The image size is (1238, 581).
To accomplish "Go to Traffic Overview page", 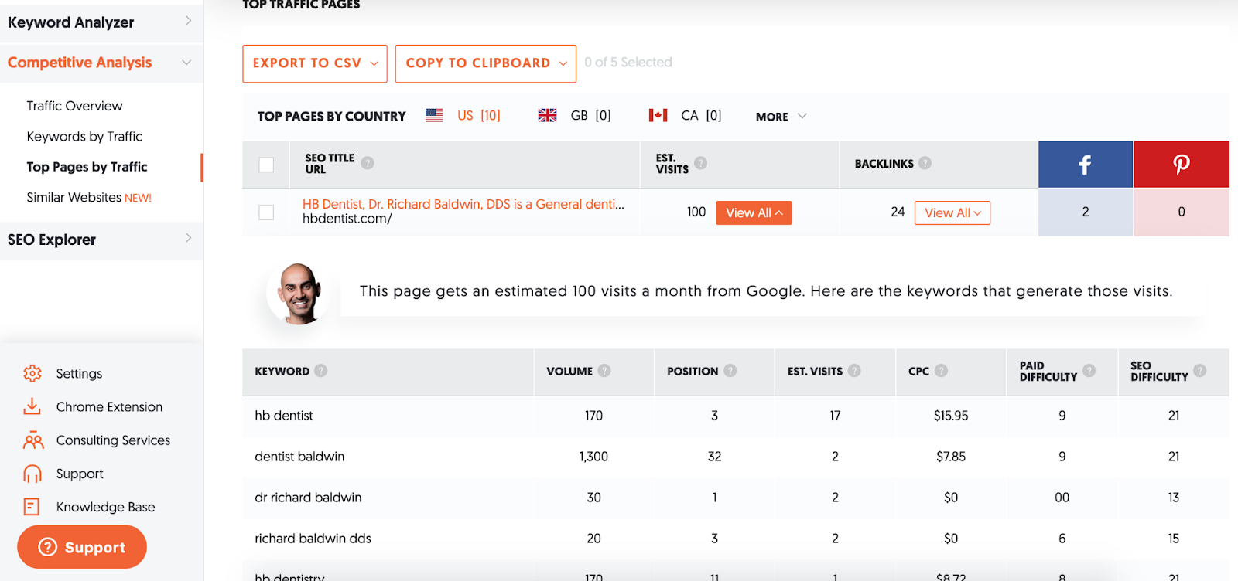I will click(74, 106).
